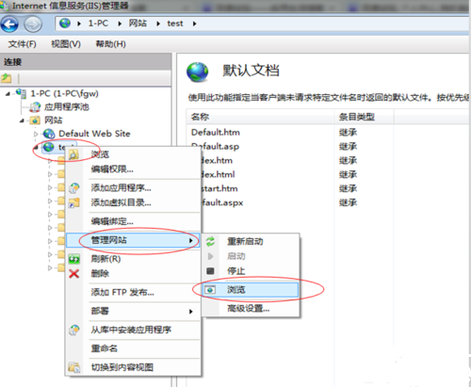Click 停止 in the submenu
The height and width of the screenshot is (387, 471).
251,271
